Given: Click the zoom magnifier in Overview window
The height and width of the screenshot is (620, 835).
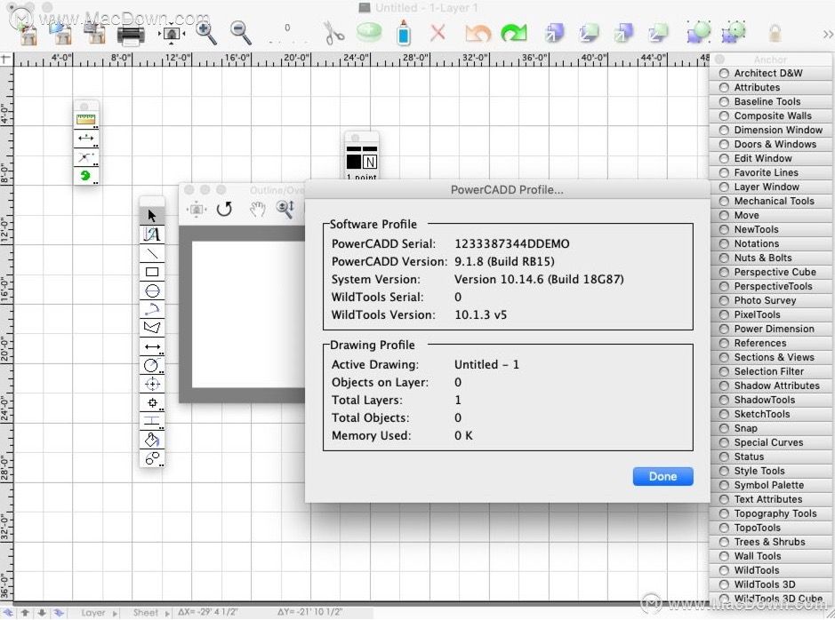Looking at the screenshot, I should [285, 209].
